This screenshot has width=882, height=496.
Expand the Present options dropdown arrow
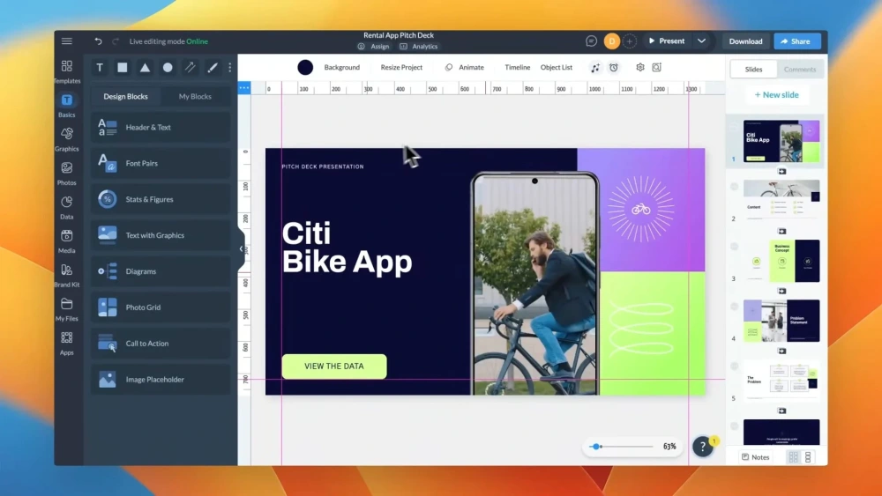click(701, 41)
